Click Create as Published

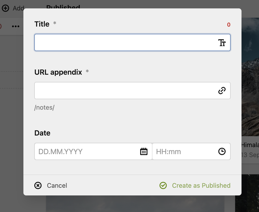point(201,185)
